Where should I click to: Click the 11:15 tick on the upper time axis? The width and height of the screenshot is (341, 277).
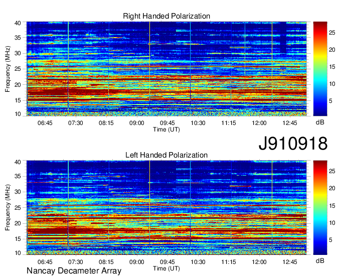click(229, 123)
